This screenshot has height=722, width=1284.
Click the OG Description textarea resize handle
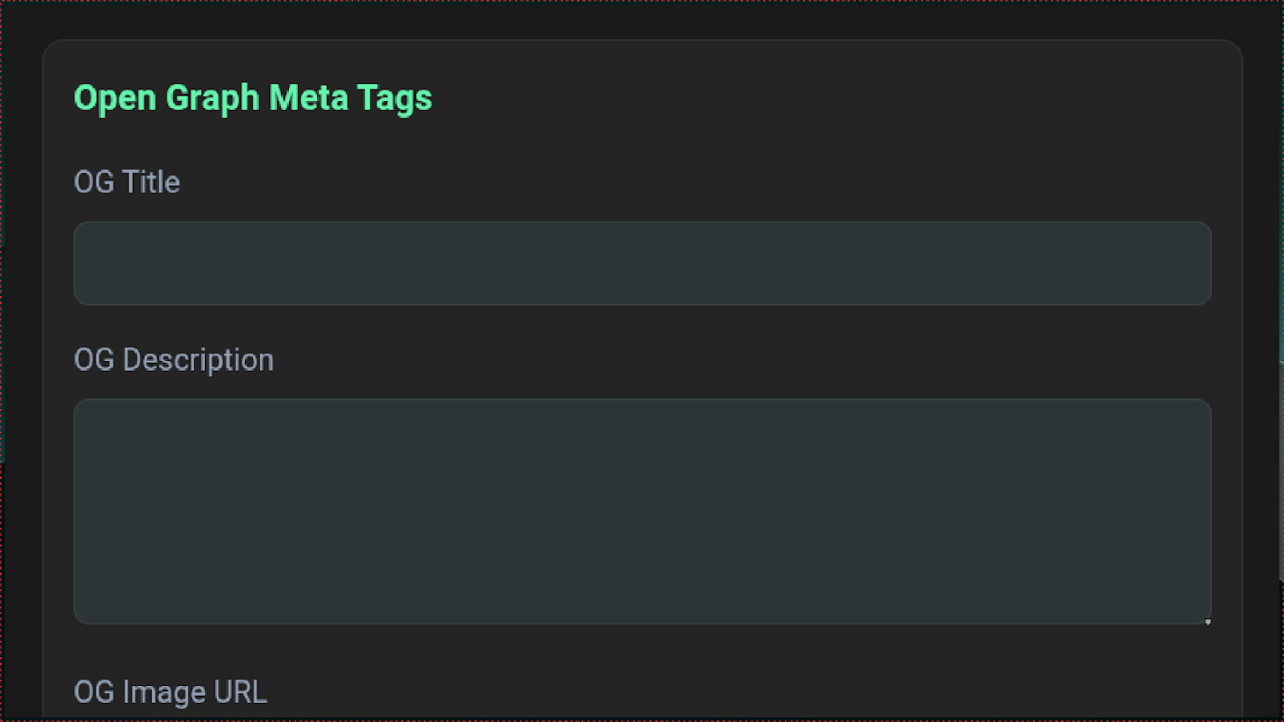1207,620
